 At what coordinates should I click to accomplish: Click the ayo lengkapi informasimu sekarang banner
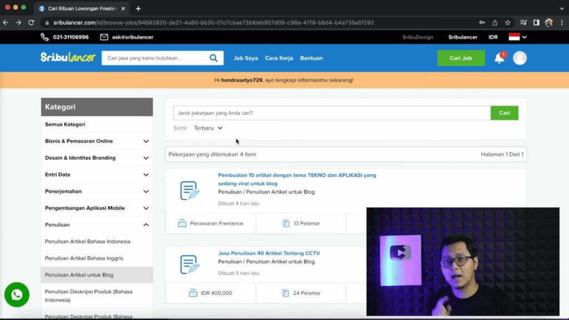click(284, 80)
